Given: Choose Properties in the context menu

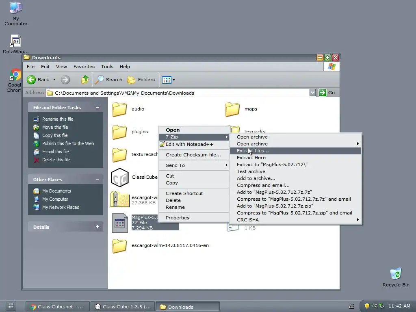Looking at the screenshot, I should click(x=194, y=218).
